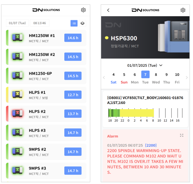Click the HLPS #2 red machine icon

pos(17,114)
